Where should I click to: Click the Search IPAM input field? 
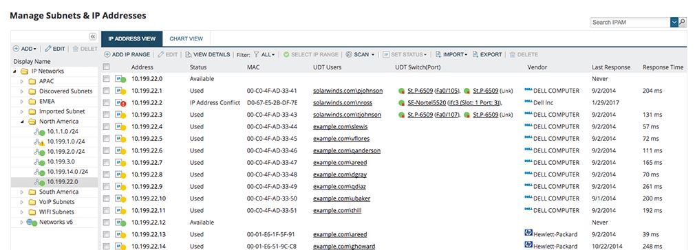pos(630,22)
